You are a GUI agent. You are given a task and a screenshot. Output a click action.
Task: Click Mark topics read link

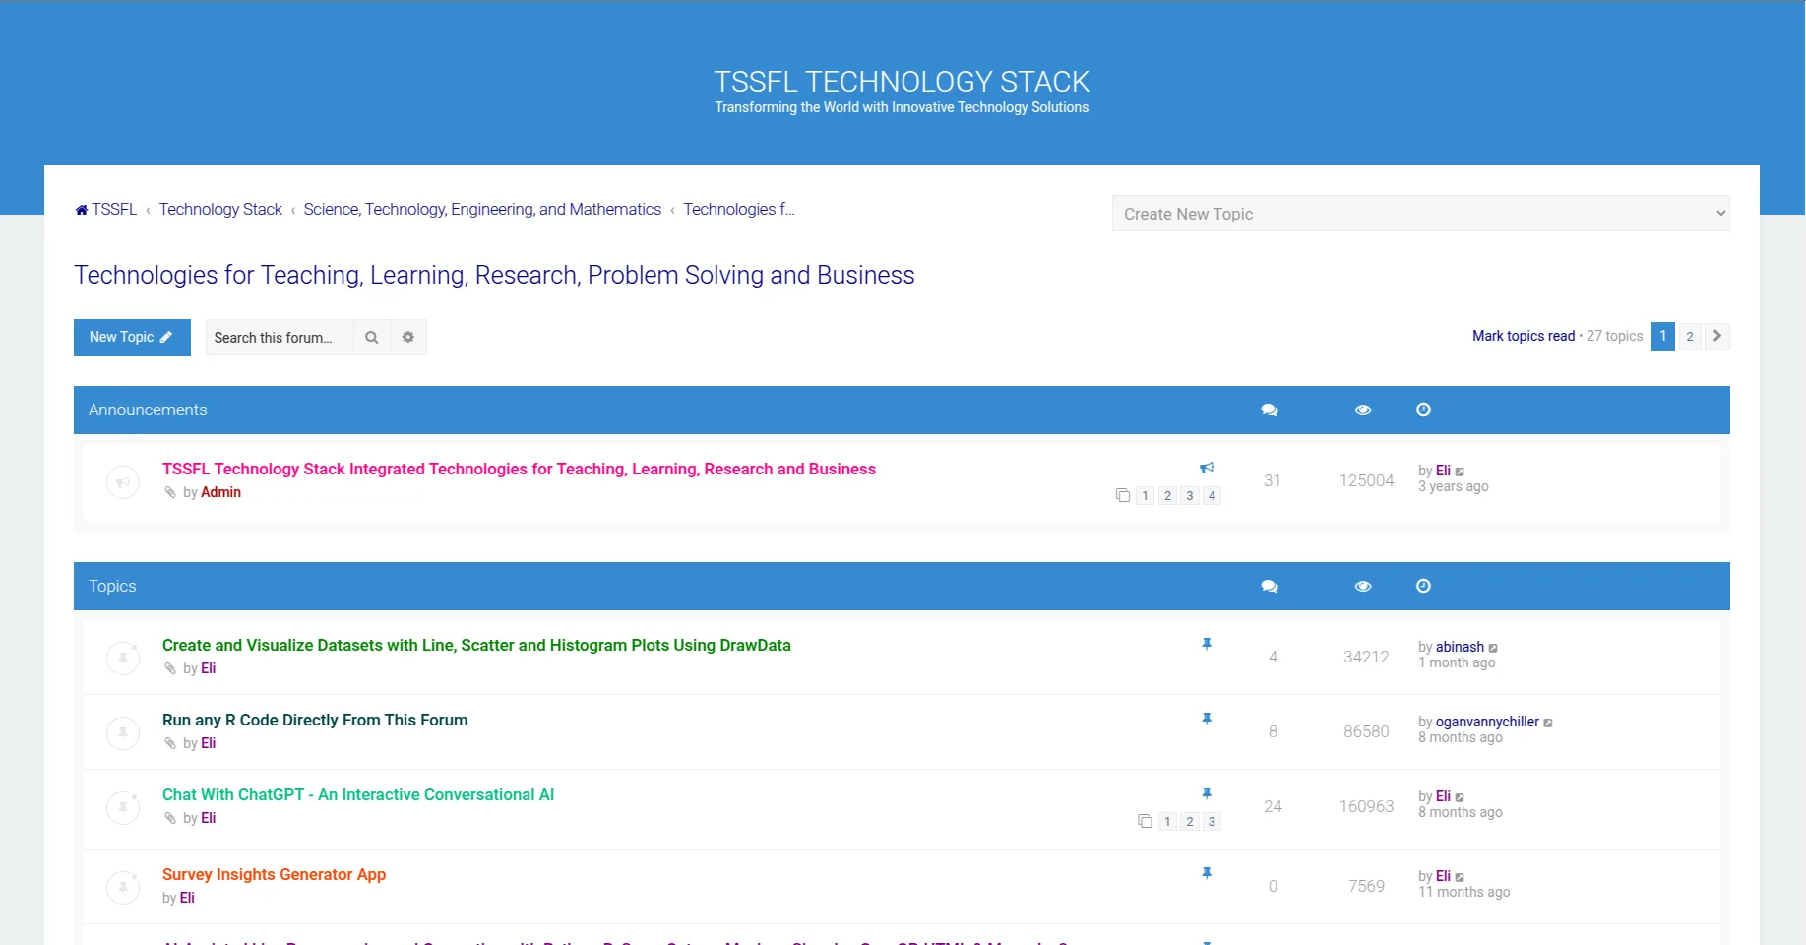pos(1524,336)
